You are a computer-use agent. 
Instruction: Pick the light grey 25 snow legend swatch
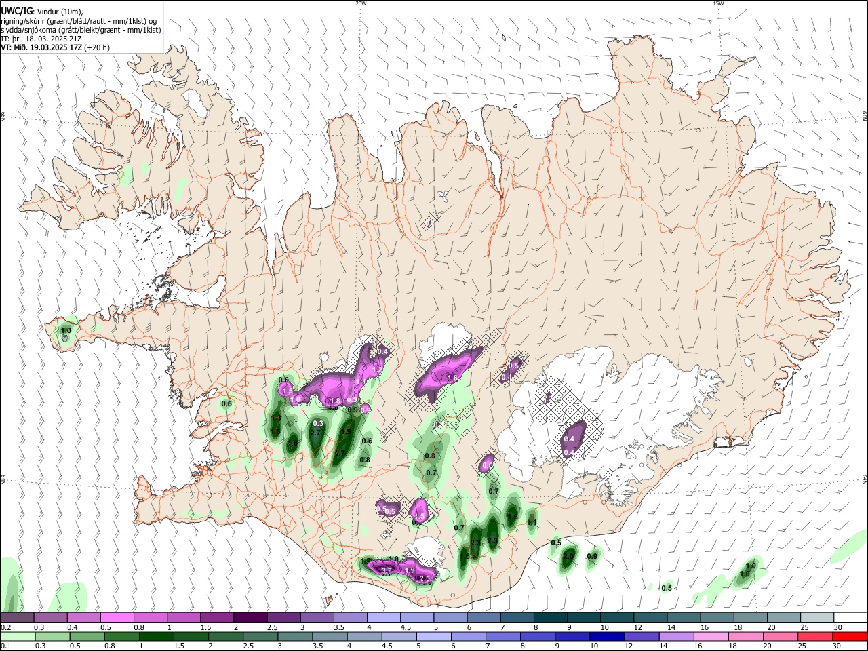[816, 617]
